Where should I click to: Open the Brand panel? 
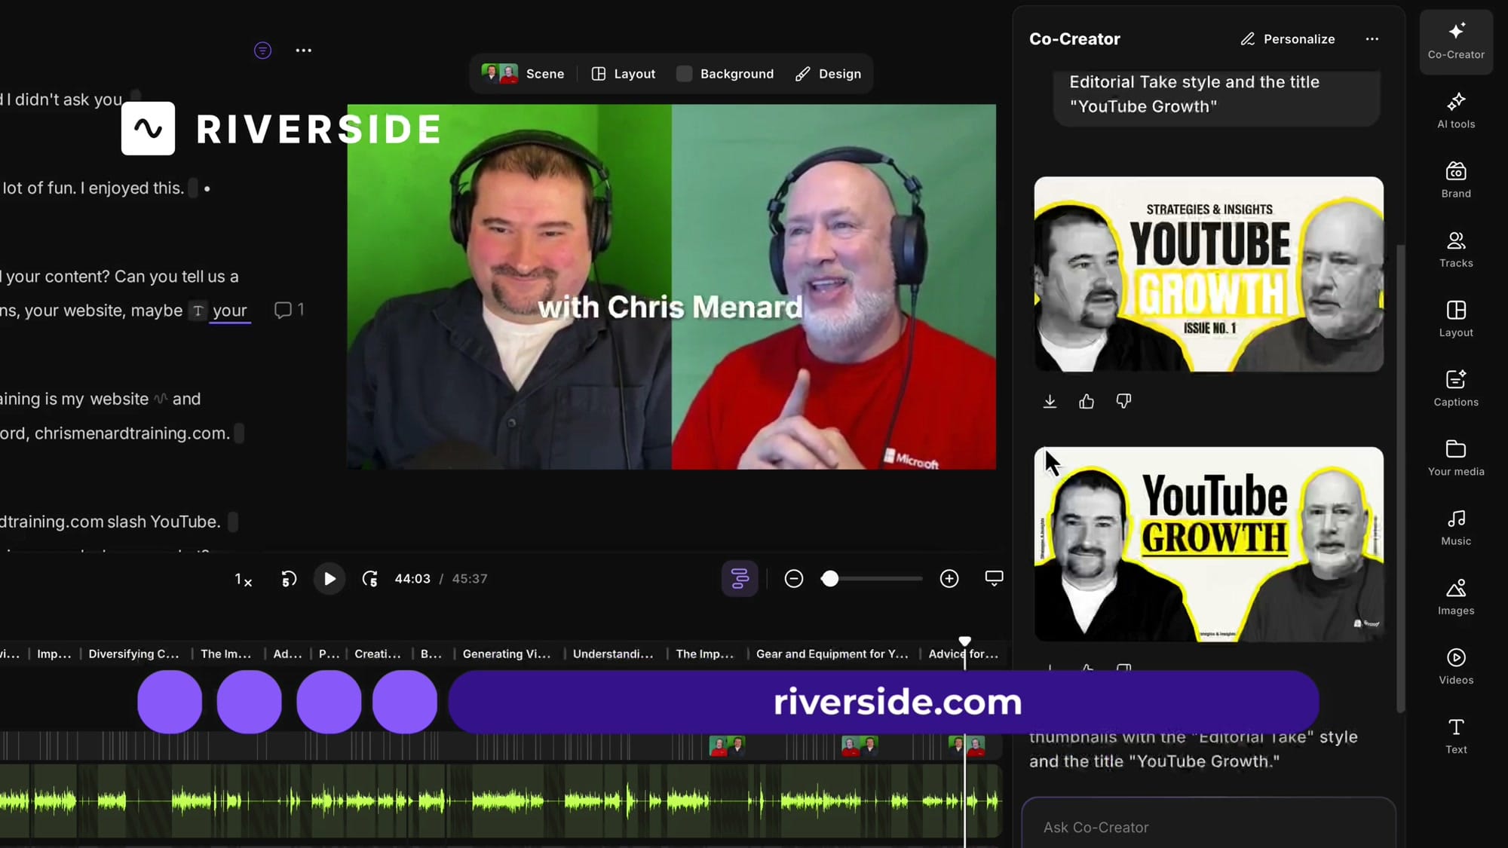point(1454,180)
